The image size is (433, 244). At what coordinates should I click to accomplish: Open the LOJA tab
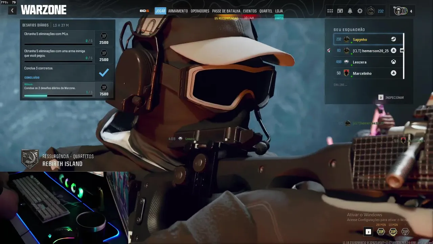pos(279,11)
